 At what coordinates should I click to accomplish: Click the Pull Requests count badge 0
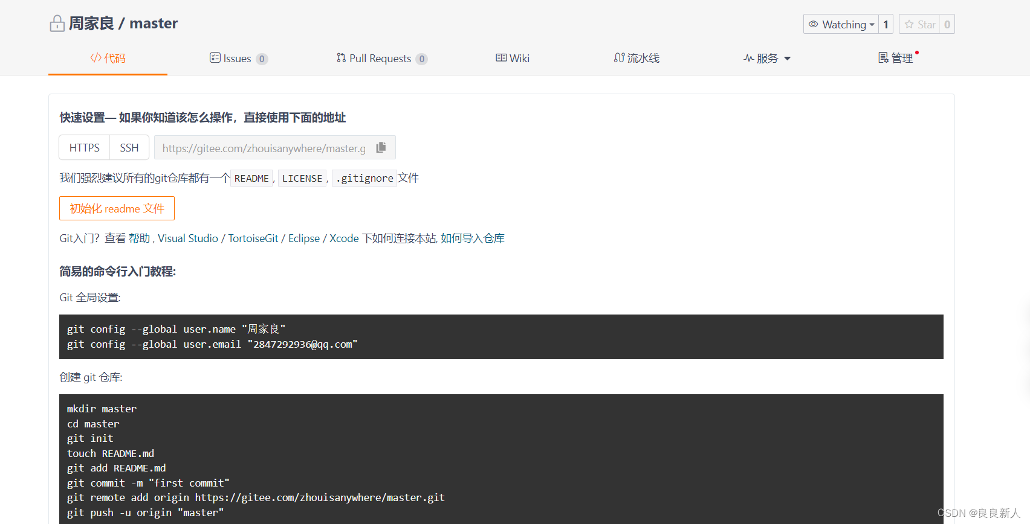(421, 59)
